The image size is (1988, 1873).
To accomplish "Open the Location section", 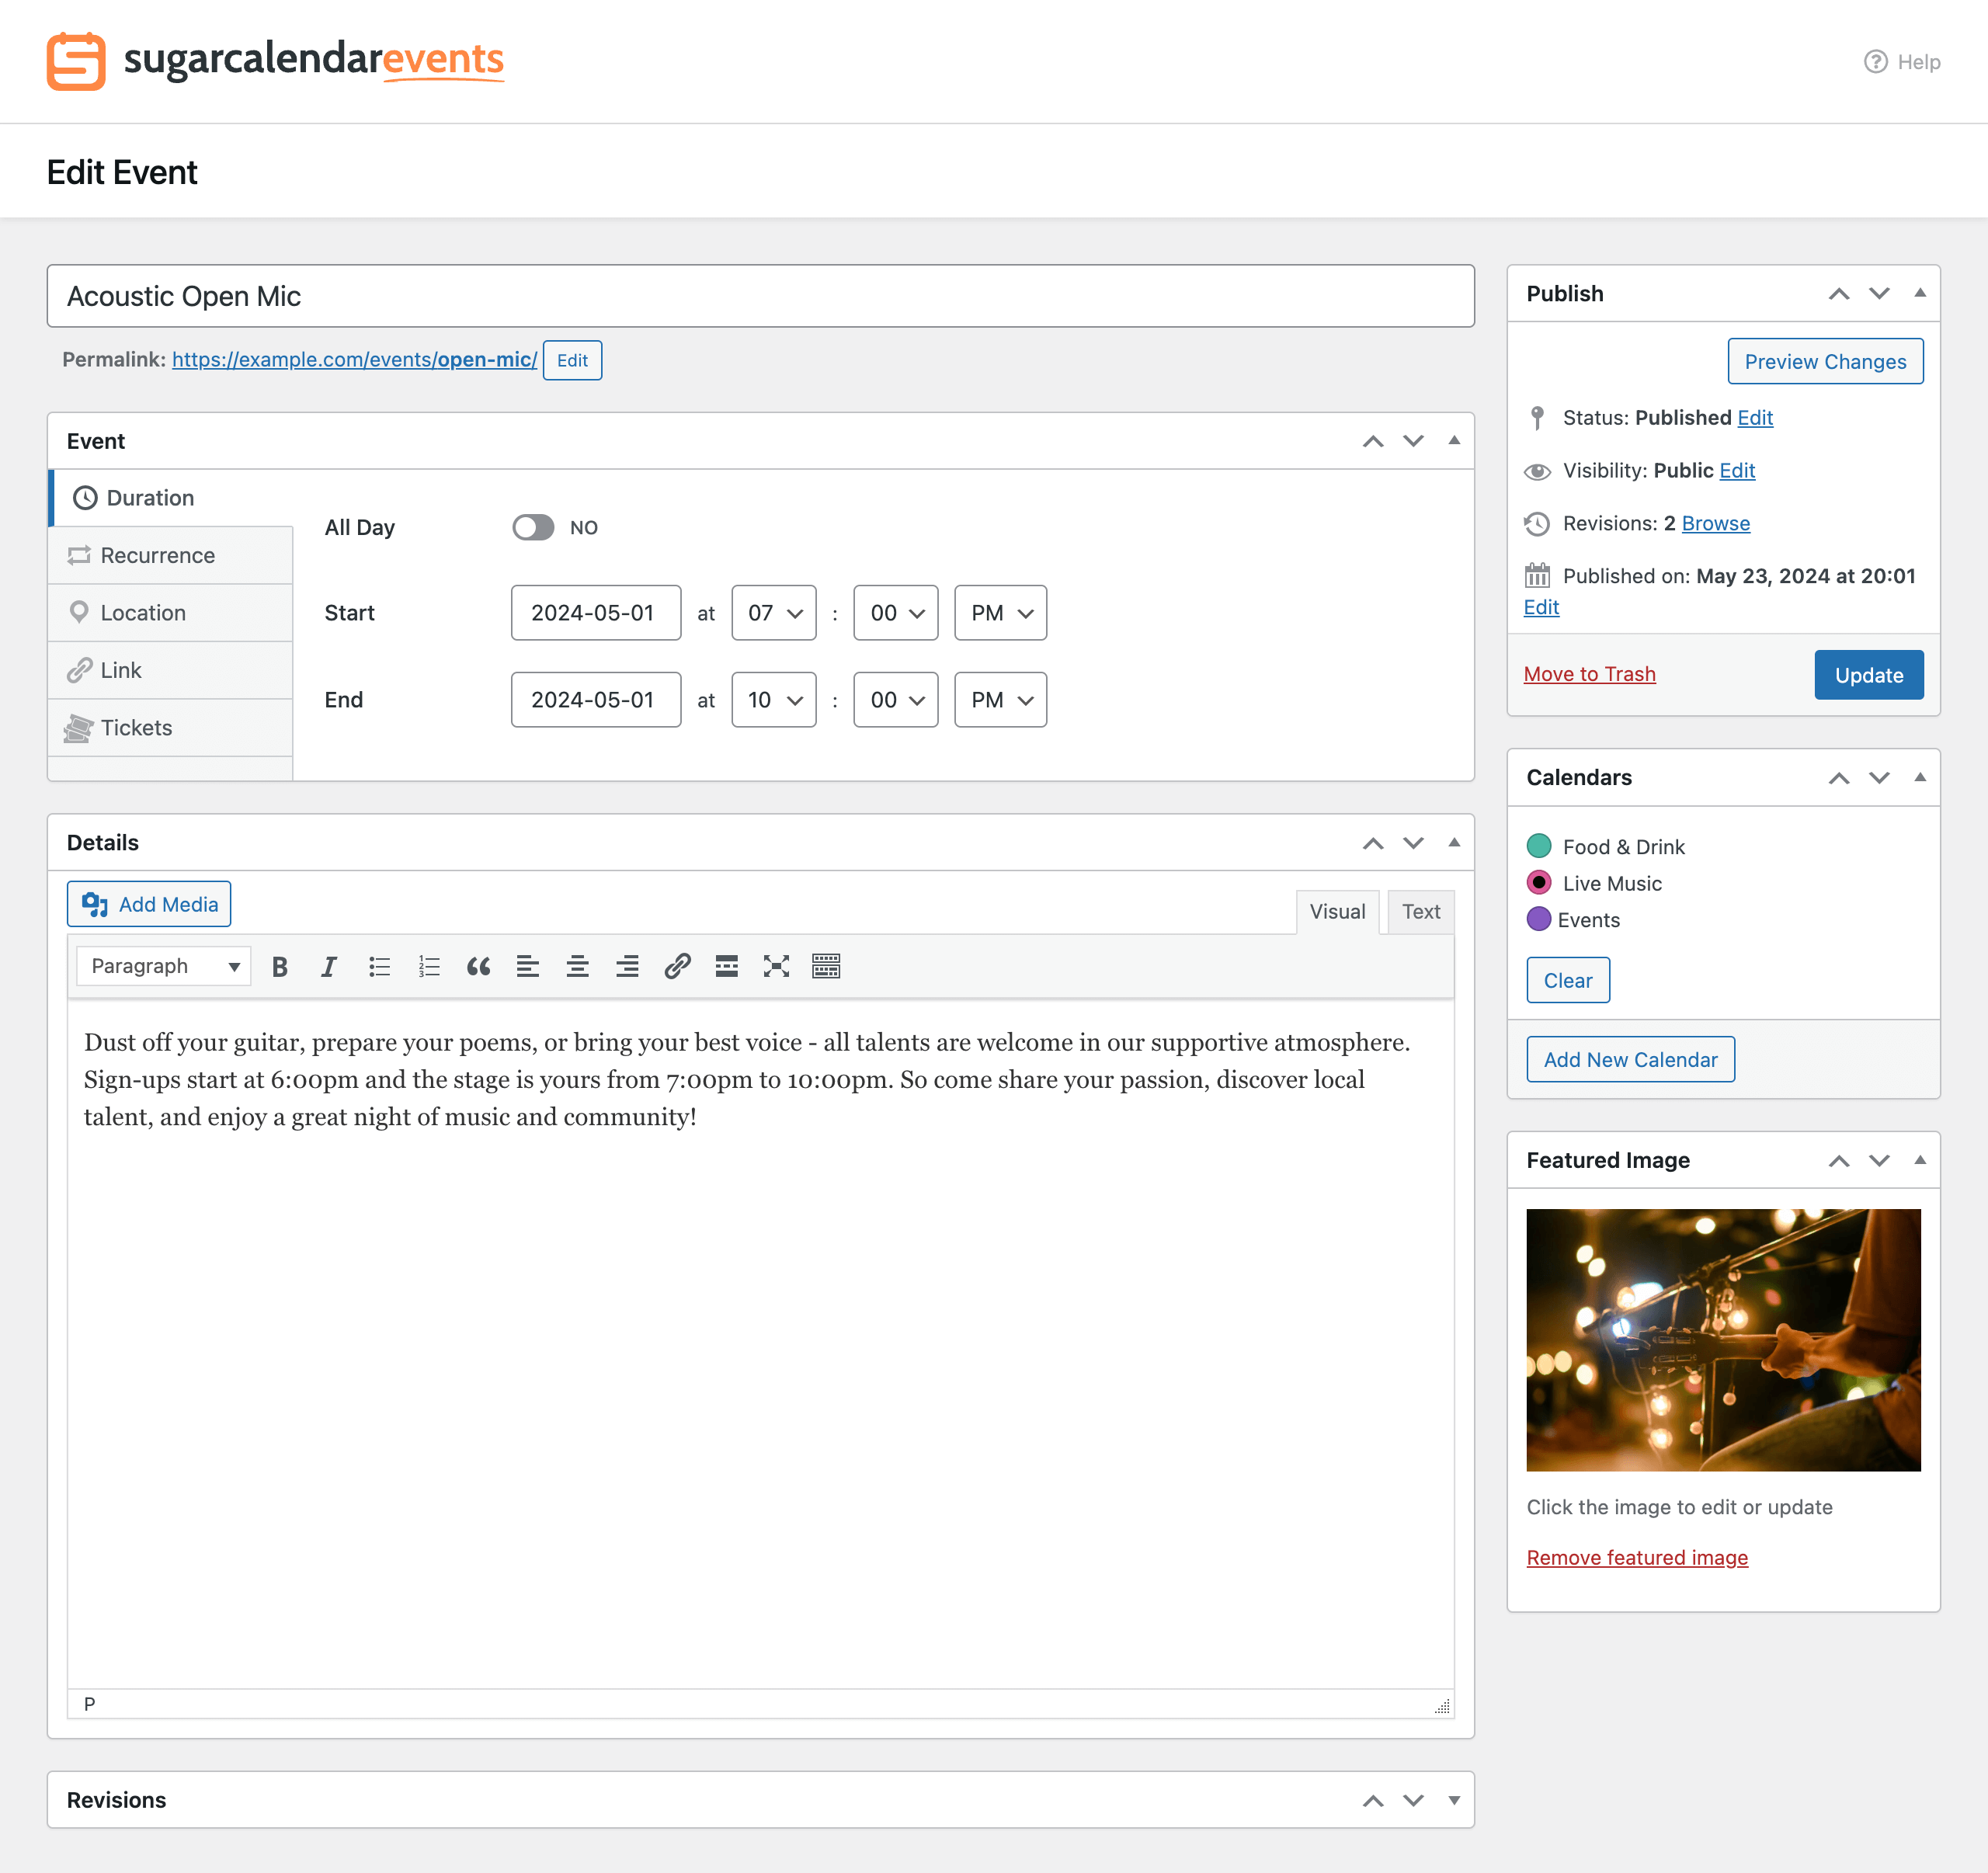I will (171, 613).
